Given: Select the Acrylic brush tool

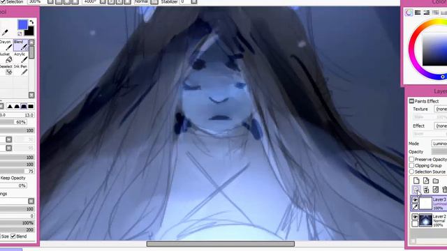Looking at the screenshot, I should click(x=21, y=58).
